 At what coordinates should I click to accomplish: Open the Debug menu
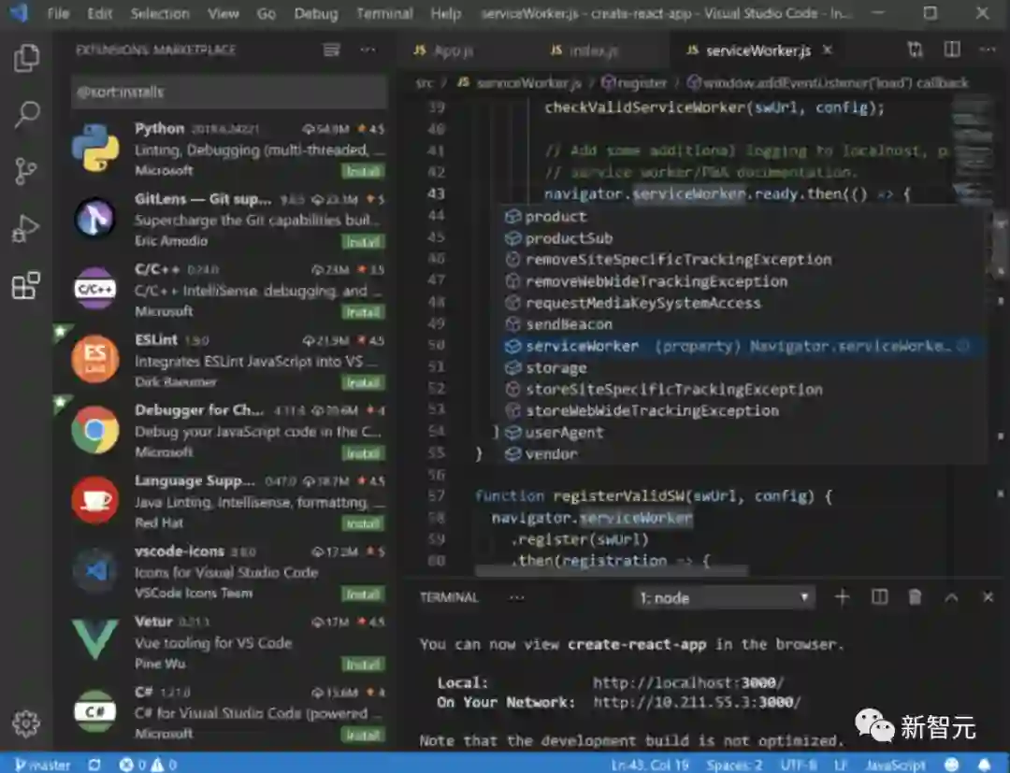pyautogui.click(x=316, y=13)
